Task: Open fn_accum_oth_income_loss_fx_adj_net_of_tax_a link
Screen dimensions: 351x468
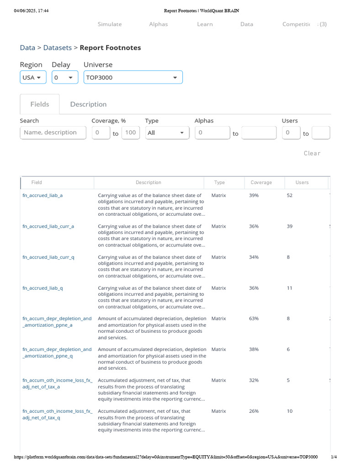Action: point(57,383)
